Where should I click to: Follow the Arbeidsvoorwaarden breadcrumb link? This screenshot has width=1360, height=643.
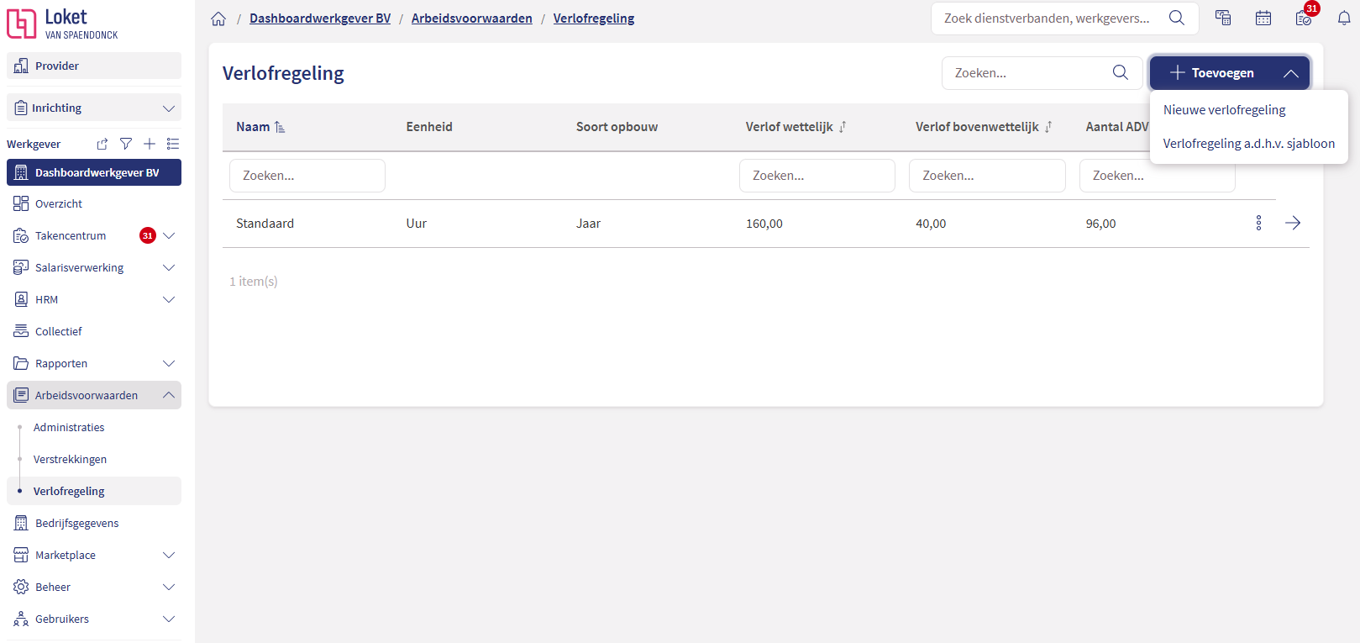pos(472,18)
